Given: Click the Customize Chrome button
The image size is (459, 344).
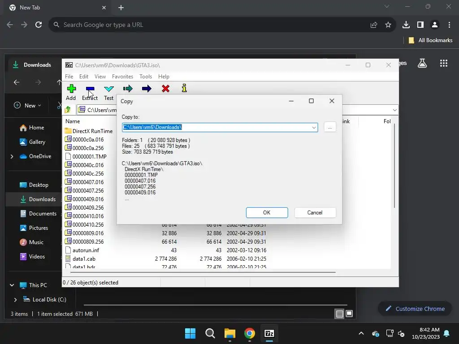Looking at the screenshot, I should click(x=415, y=309).
